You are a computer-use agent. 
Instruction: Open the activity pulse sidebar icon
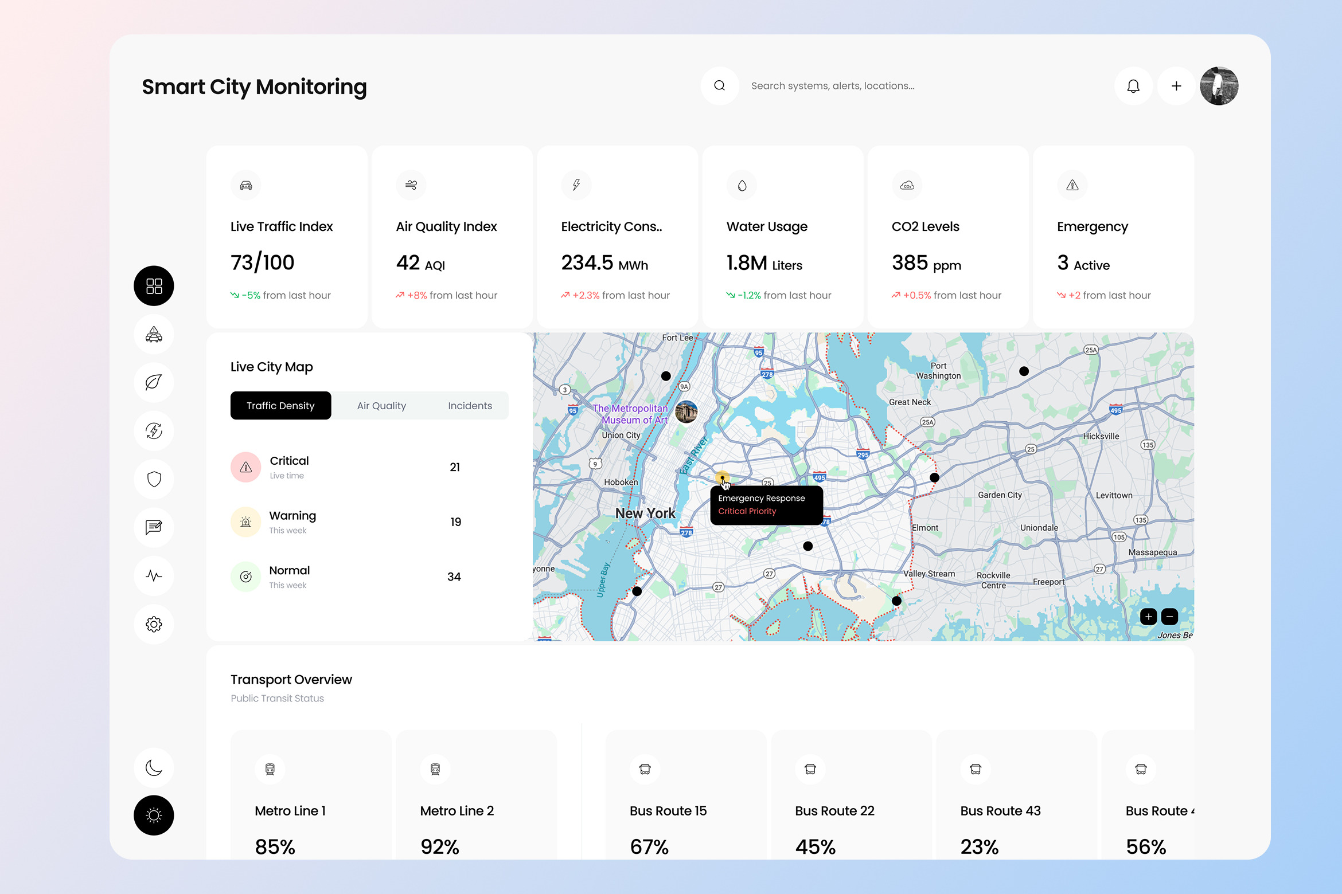coord(154,575)
